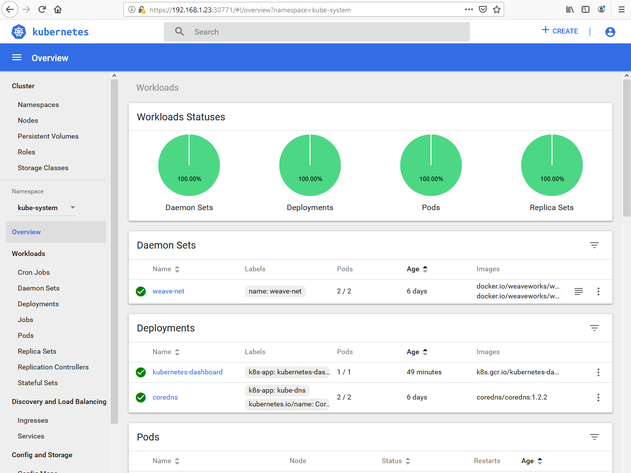Sort Daemon Sets by Age

click(417, 269)
